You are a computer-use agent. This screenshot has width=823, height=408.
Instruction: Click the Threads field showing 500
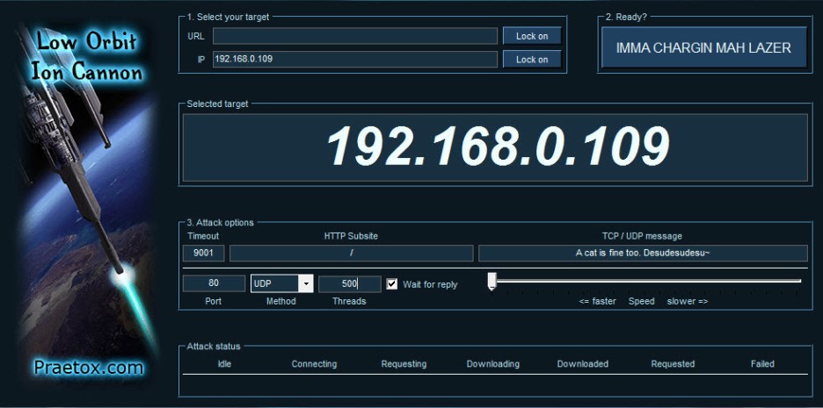[x=350, y=283]
